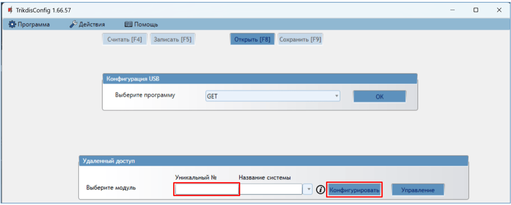
Task: Click the Конфигурировать button
Action: pos(354,190)
